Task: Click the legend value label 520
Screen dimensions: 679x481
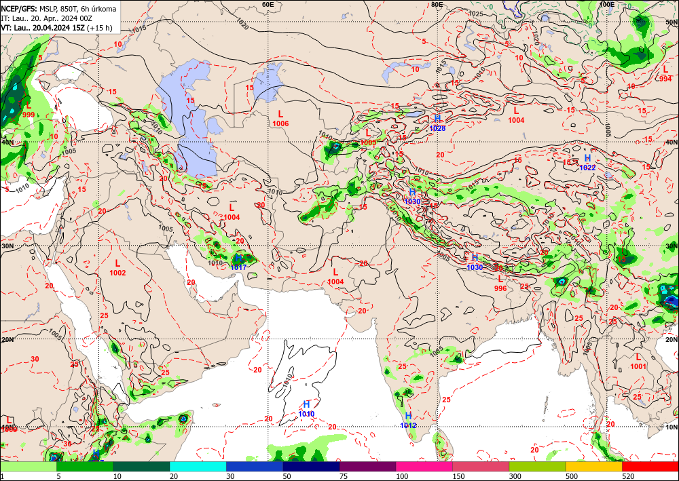Action: pos(627,476)
